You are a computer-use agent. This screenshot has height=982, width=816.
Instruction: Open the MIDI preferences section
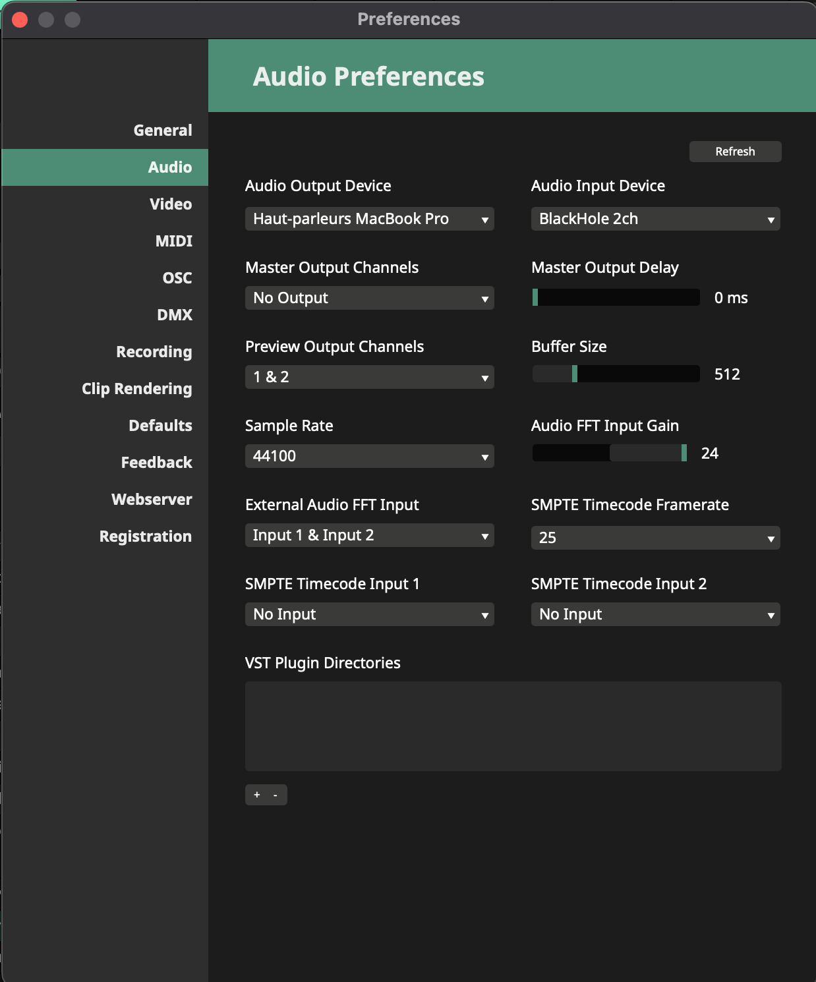174,241
